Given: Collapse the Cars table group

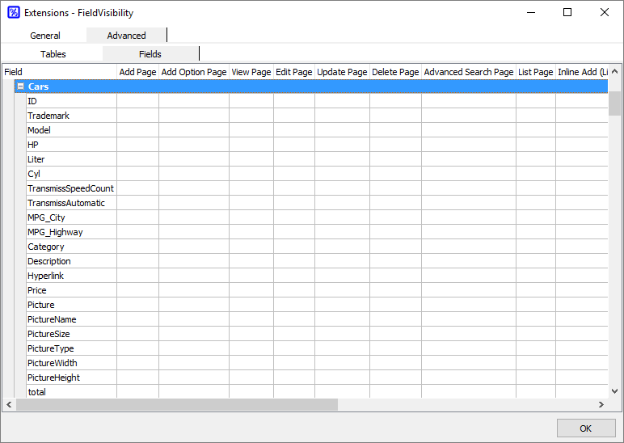Looking at the screenshot, I should (20, 86).
